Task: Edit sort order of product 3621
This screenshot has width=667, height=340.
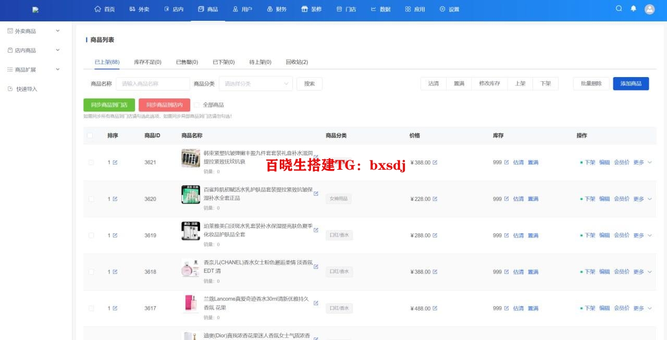Action: (x=115, y=162)
